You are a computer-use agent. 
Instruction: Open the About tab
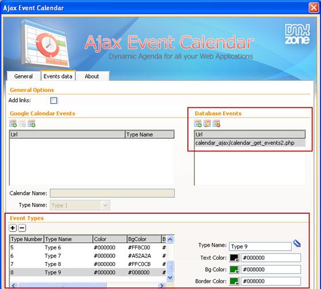pos(92,76)
